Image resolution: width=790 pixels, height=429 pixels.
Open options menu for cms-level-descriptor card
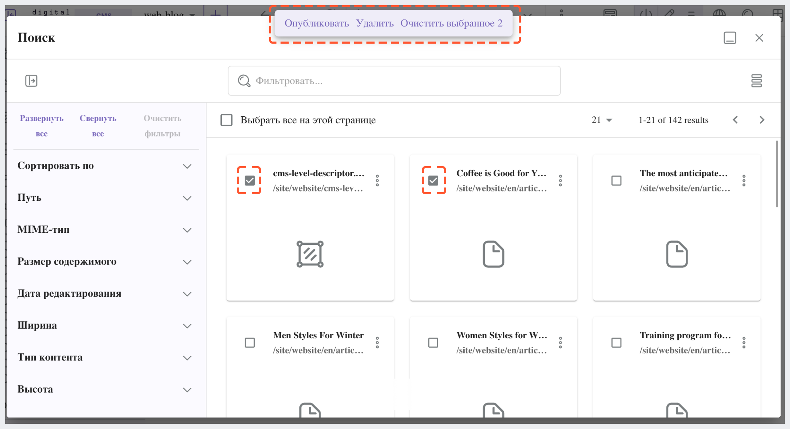tap(377, 180)
